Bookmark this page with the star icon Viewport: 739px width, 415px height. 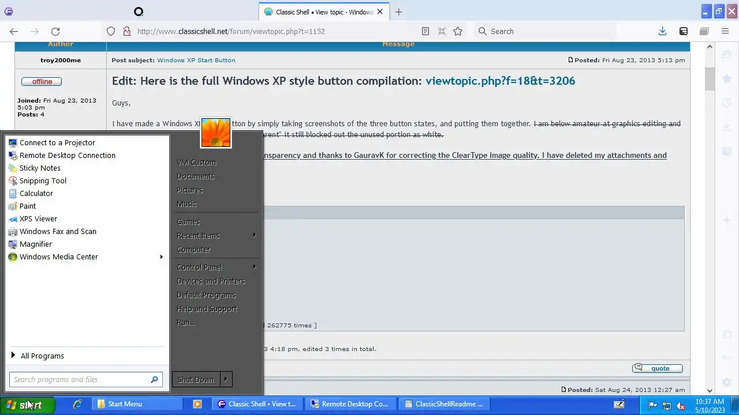coord(458,31)
